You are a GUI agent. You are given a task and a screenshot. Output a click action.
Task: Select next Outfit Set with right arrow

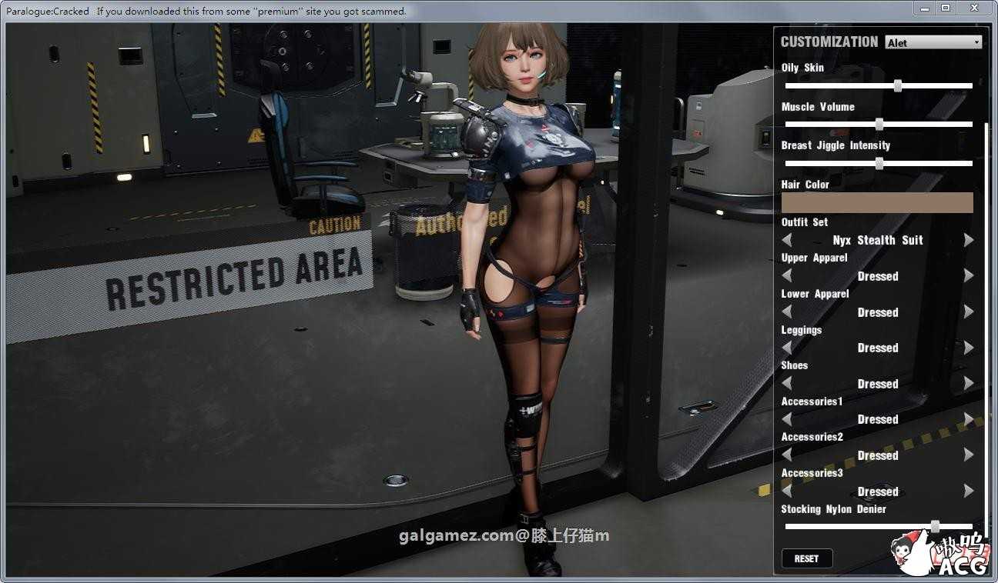coord(969,240)
